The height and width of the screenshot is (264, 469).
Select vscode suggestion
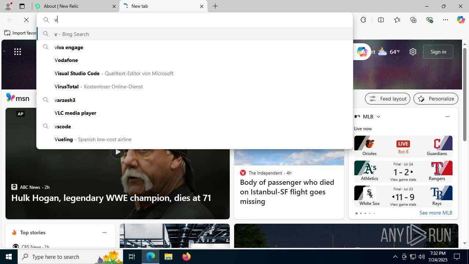[x=195, y=126]
